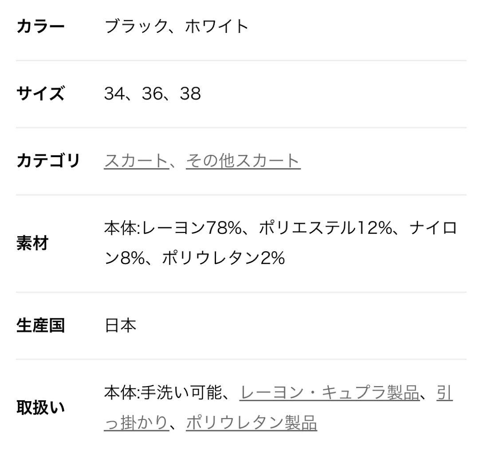Open the スカート category link

tap(135, 161)
